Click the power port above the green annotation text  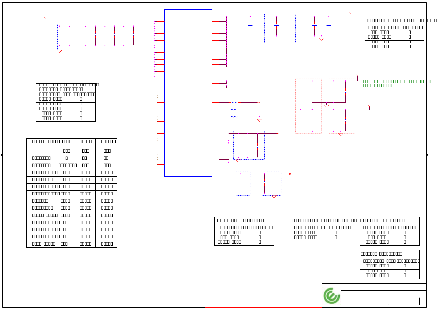tap(357, 75)
